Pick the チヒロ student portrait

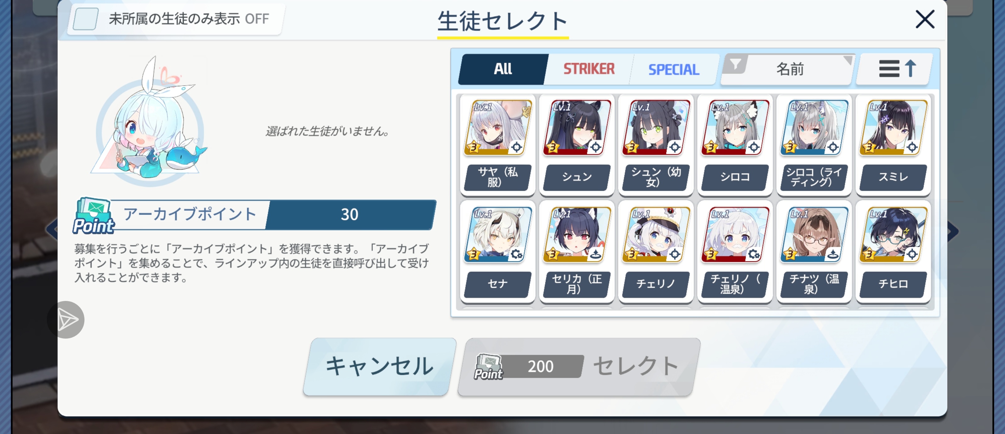pos(893,234)
